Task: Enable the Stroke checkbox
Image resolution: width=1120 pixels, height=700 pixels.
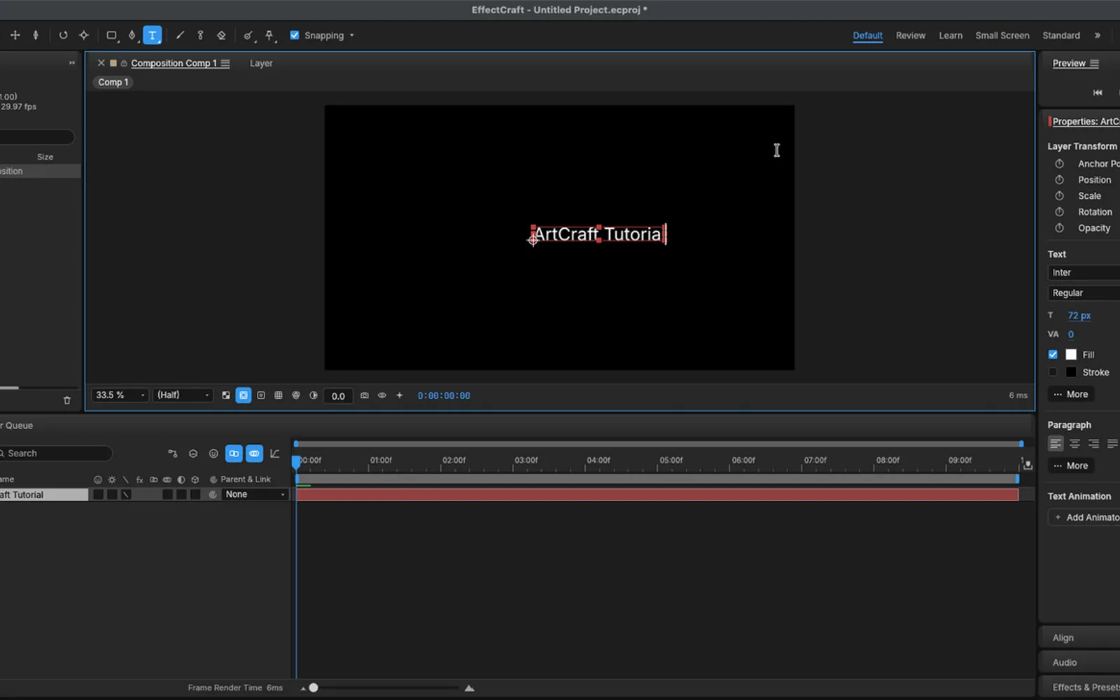Action: (1053, 372)
